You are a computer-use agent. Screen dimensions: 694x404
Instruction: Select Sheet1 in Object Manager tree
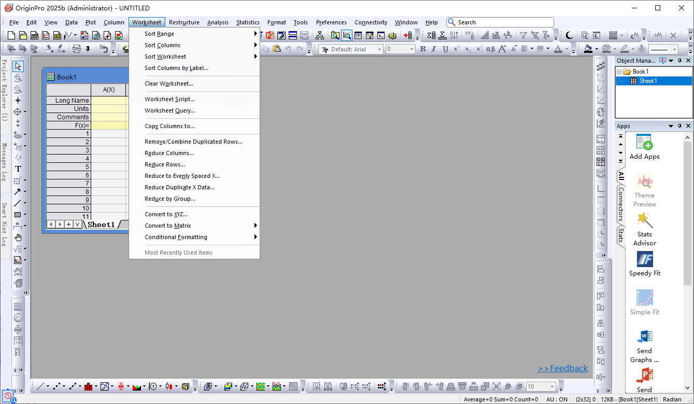[x=648, y=80]
